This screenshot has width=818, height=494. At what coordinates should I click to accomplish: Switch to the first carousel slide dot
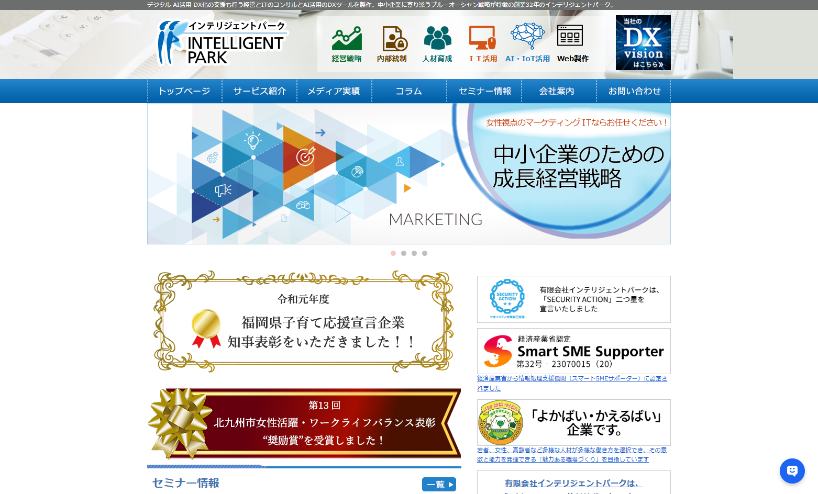(x=393, y=253)
